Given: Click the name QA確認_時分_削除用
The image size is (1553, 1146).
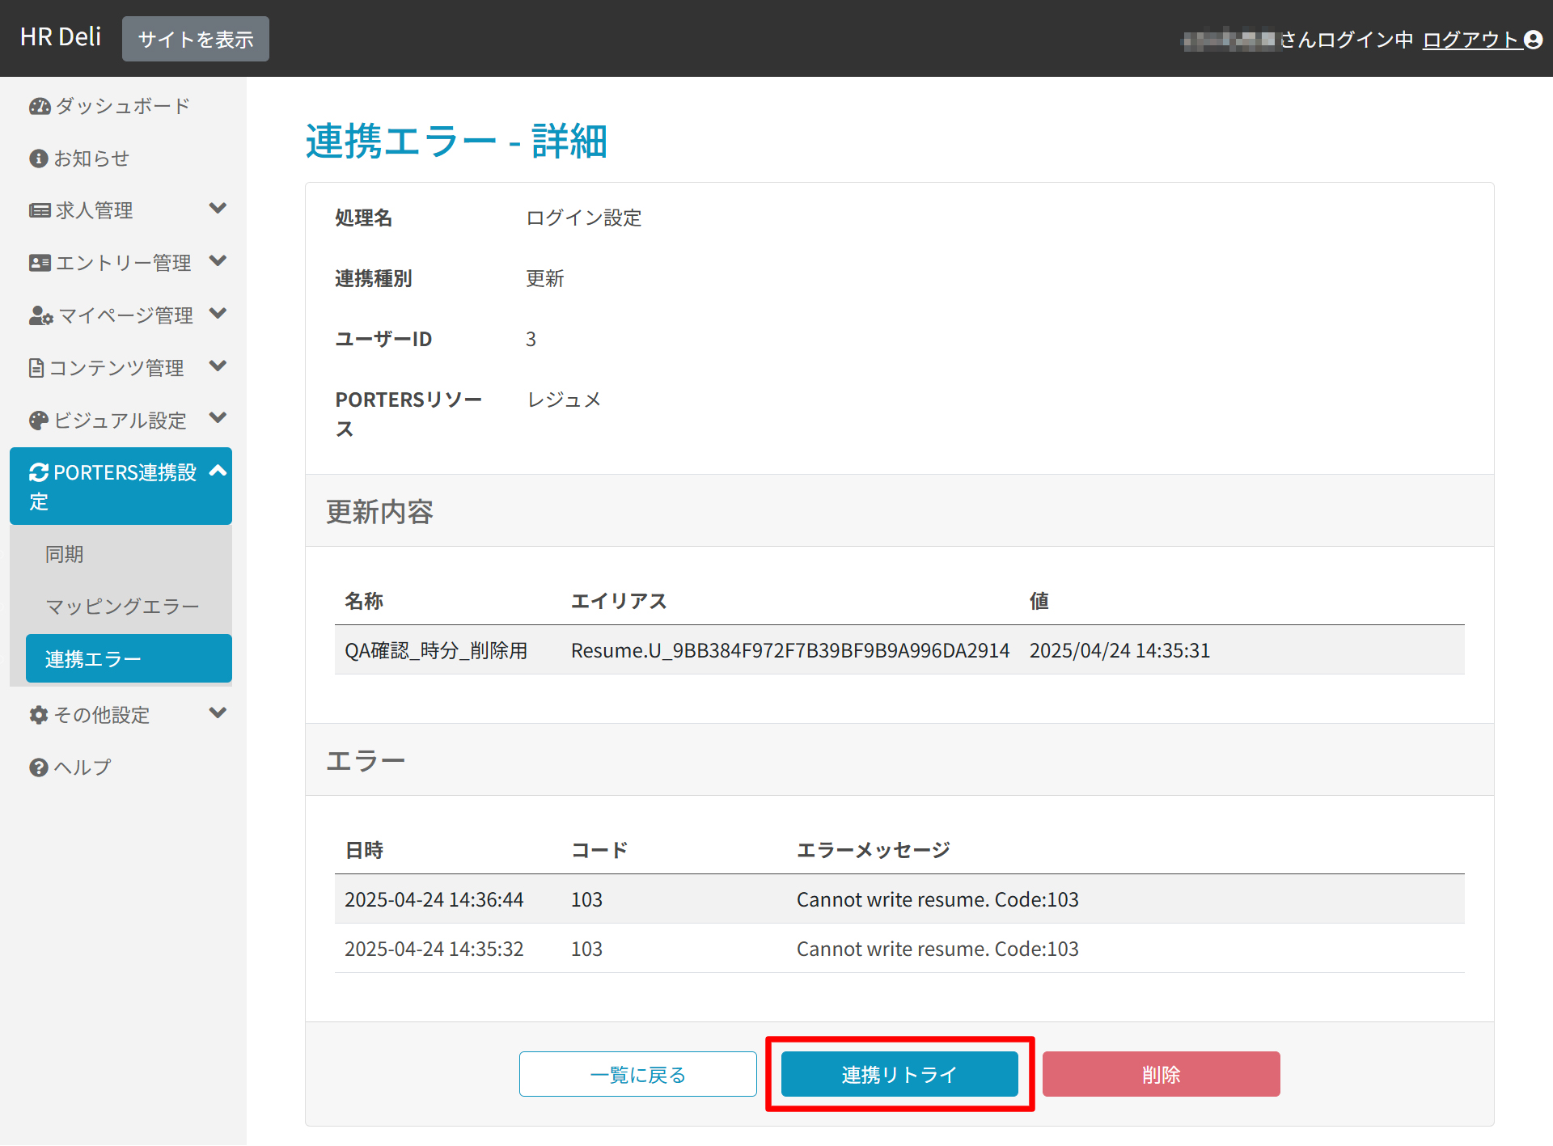Looking at the screenshot, I should [x=436, y=651].
